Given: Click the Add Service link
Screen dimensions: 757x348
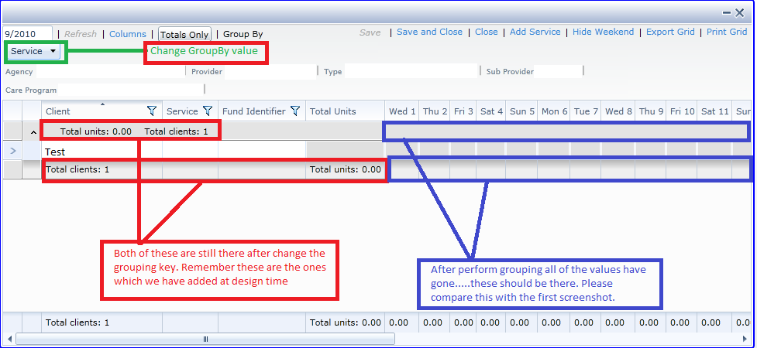Looking at the screenshot, I should pos(535,32).
